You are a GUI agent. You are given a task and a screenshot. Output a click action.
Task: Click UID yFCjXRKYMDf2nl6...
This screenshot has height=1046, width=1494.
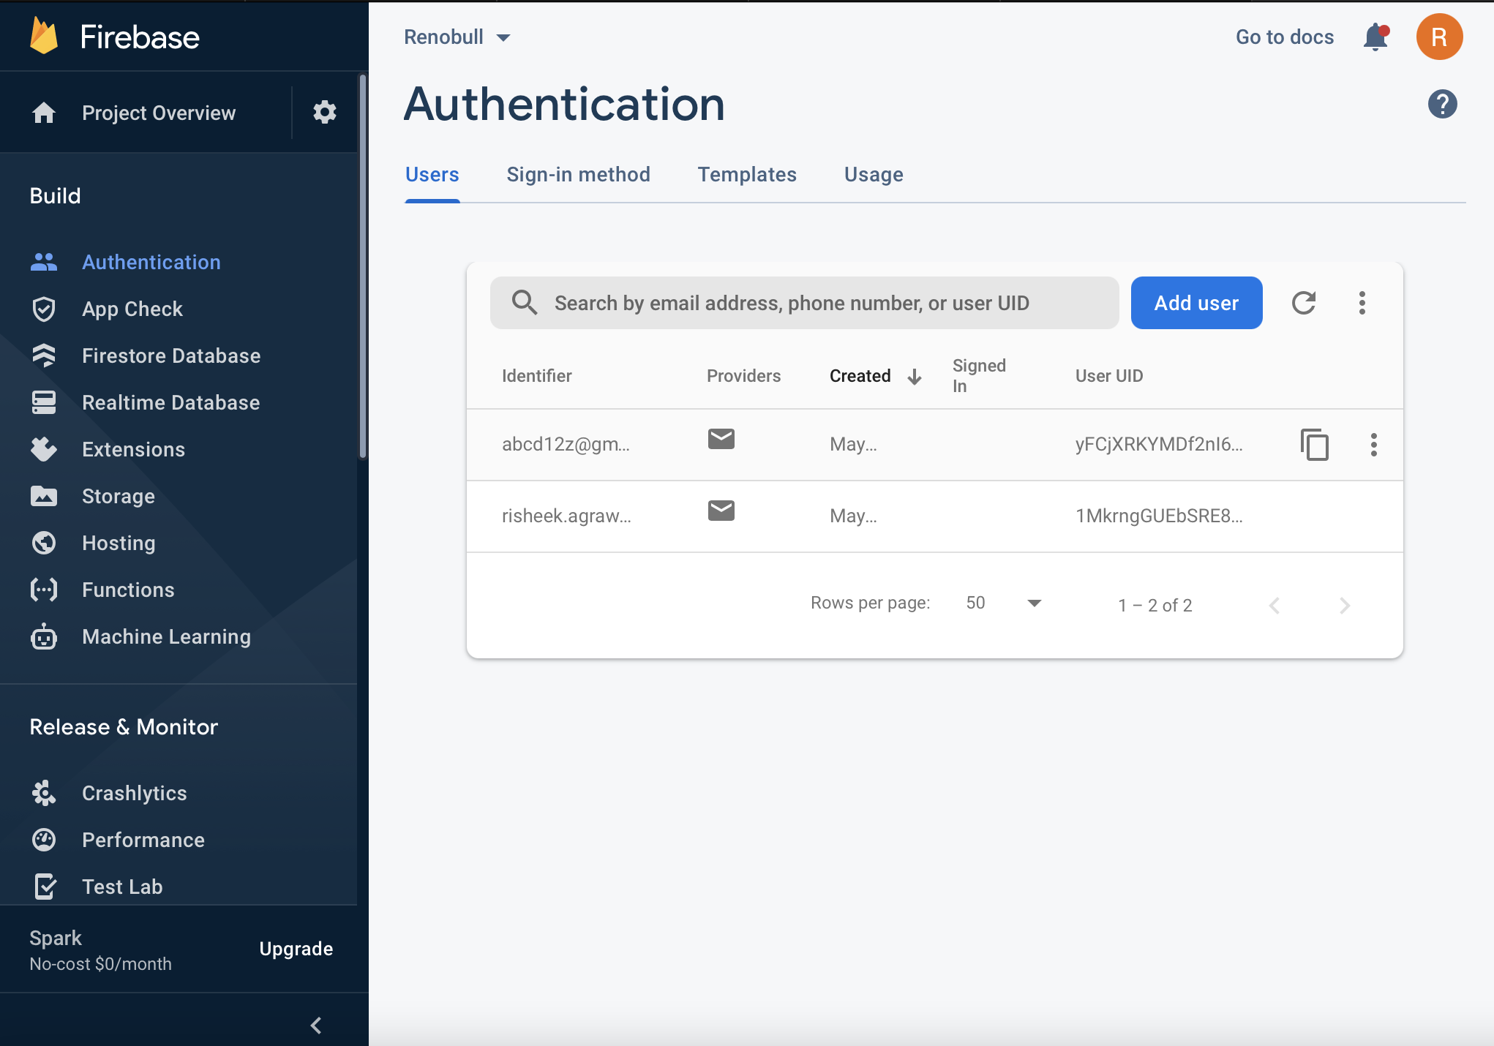tap(1159, 444)
